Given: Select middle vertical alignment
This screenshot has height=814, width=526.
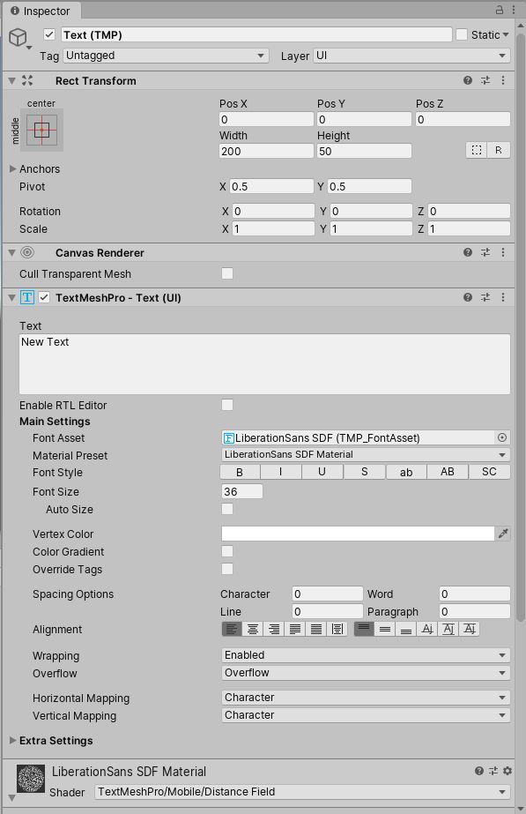Looking at the screenshot, I should 385,629.
